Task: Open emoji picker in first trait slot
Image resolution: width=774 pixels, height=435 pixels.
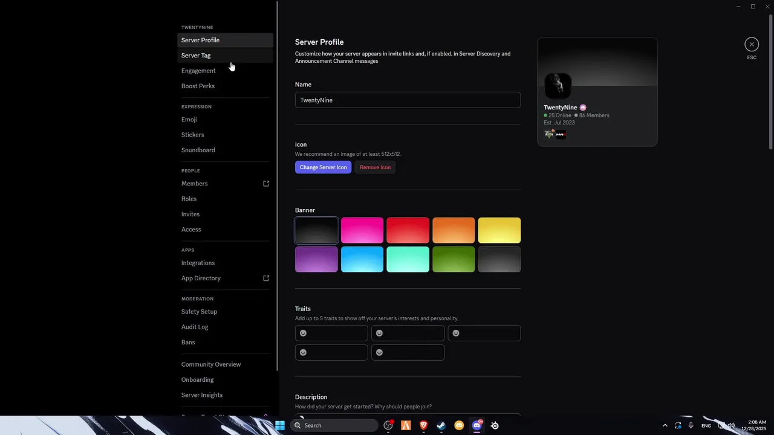Action: pos(304,333)
